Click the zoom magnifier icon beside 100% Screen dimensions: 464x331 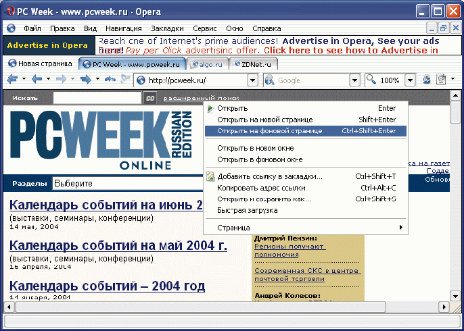click(x=371, y=80)
